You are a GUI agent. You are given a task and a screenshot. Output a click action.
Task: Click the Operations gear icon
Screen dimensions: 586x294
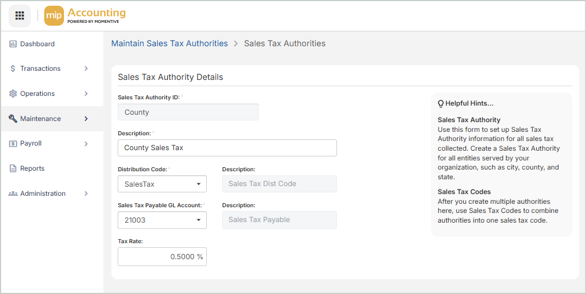(x=13, y=94)
